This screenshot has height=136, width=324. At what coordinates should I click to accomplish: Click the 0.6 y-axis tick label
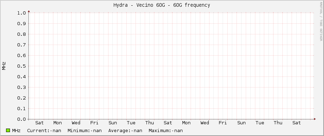(x=21, y=56)
